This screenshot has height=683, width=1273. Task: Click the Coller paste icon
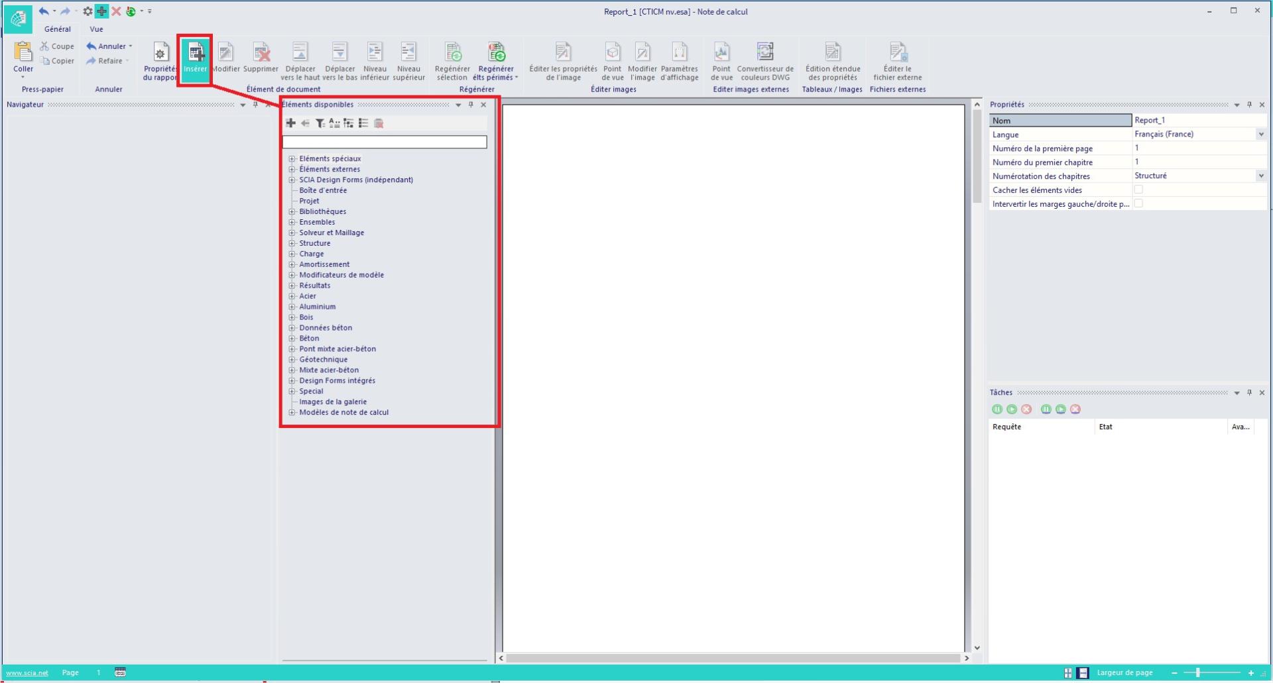click(x=23, y=53)
